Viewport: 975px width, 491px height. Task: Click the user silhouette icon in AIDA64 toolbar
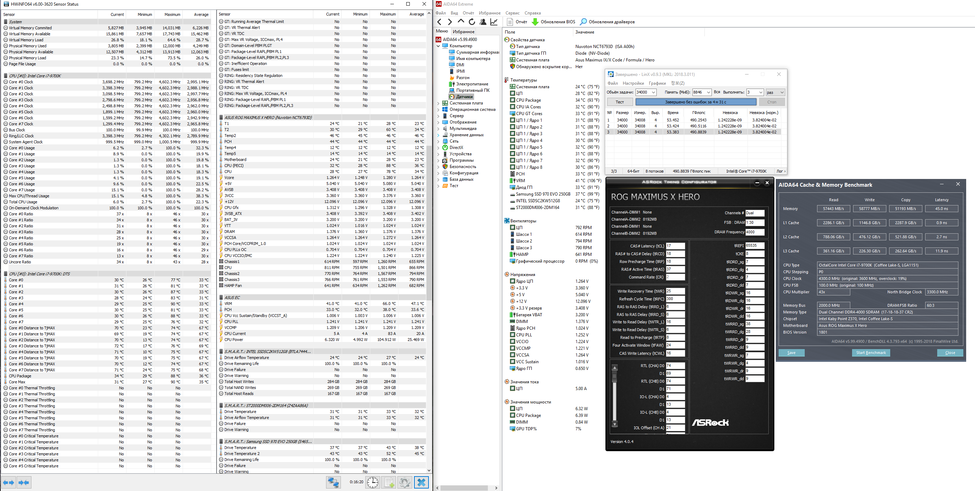483,22
